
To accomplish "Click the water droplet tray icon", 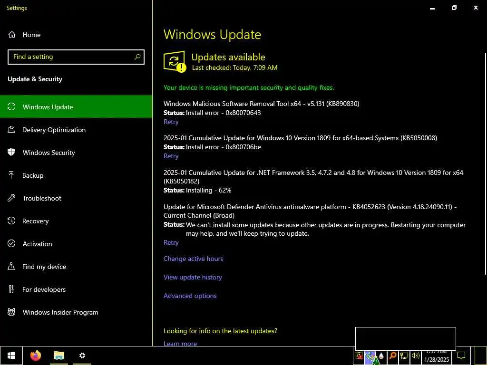I will (x=381, y=355).
